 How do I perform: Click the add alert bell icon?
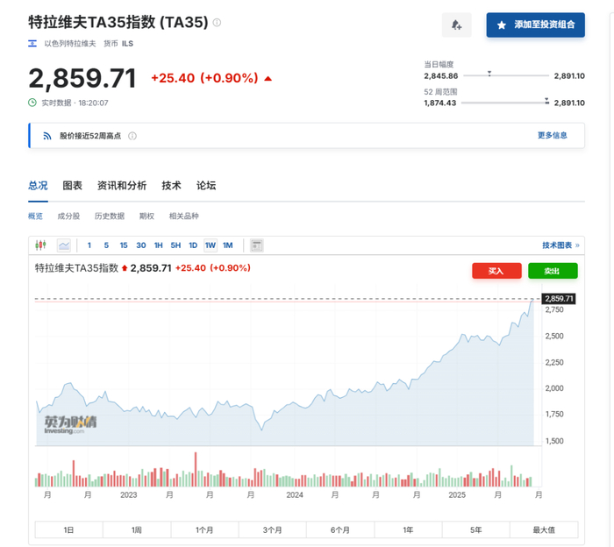pos(457,25)
